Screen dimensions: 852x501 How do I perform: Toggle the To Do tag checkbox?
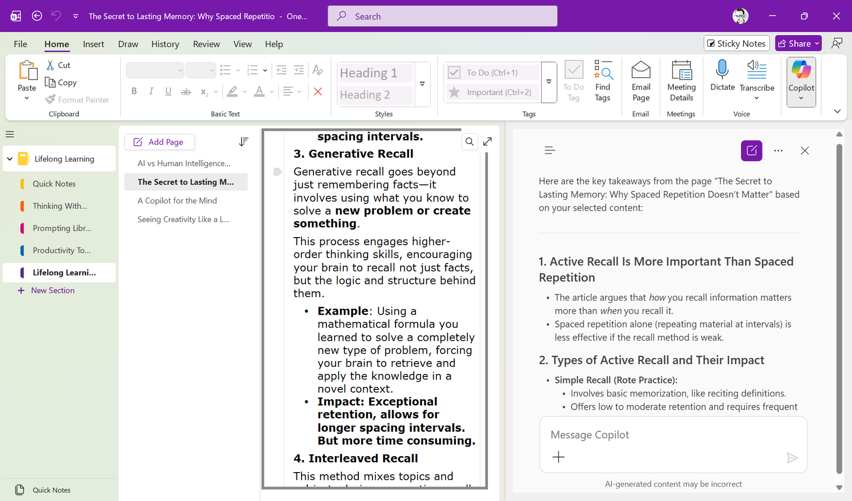coord(454,72)
